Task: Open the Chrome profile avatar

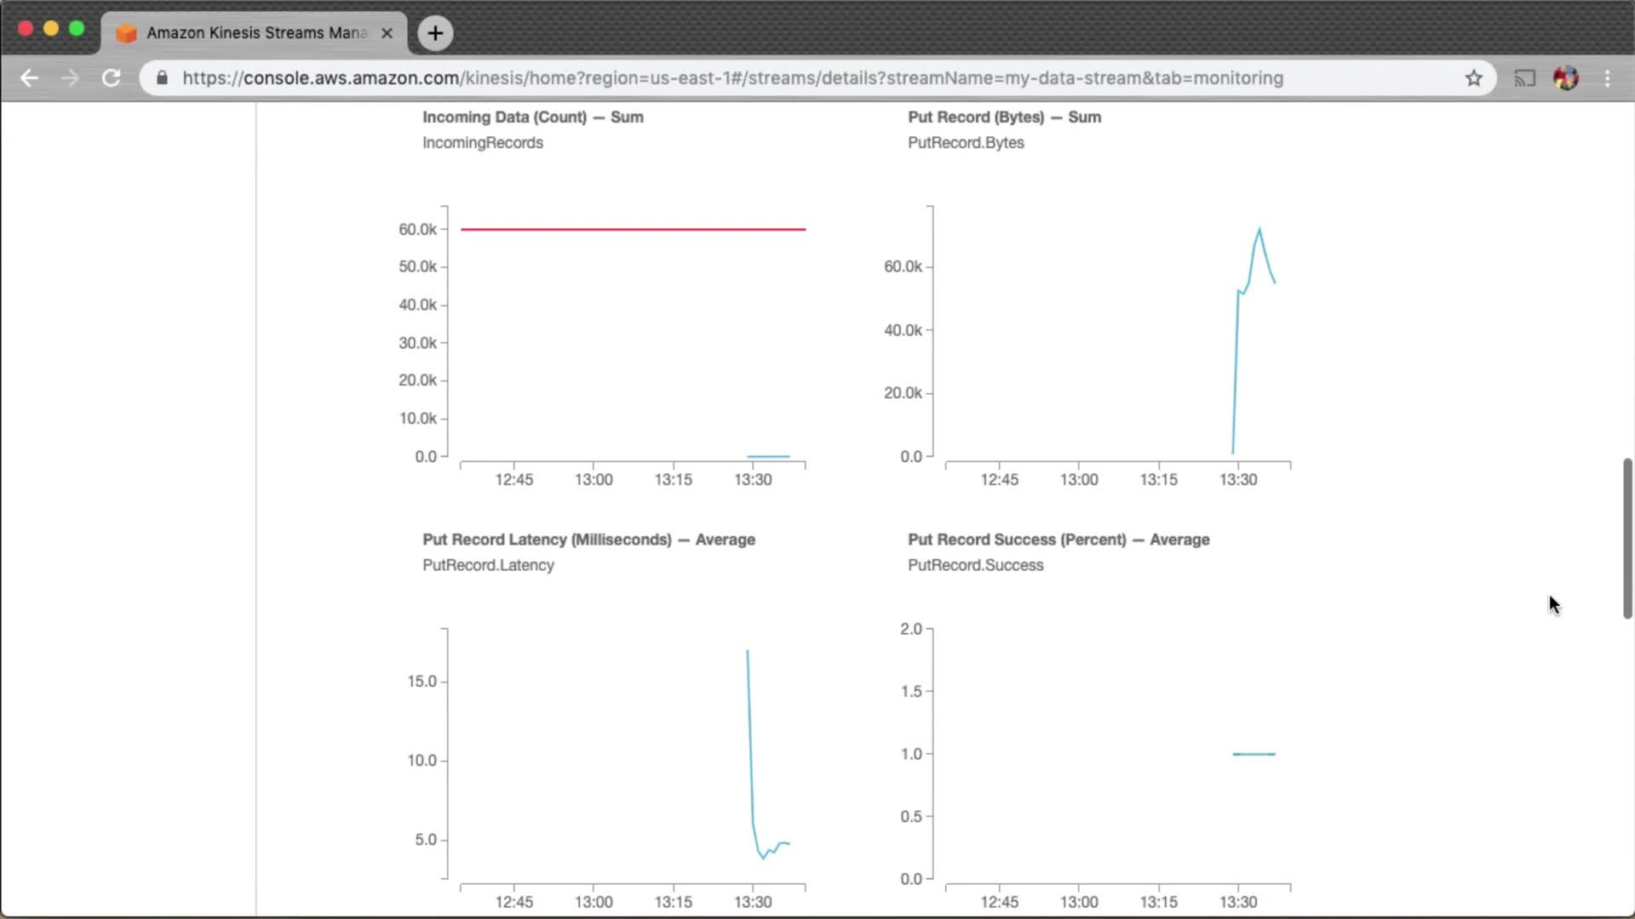Action: 1565,78
